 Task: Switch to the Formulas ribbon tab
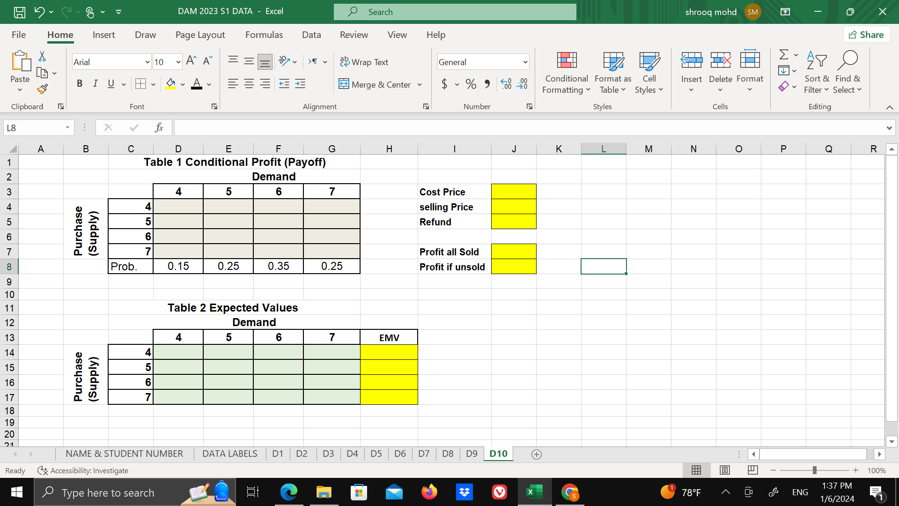(264, 35)
